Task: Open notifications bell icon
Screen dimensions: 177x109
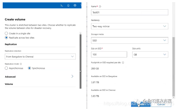Action: click(68, 5)
